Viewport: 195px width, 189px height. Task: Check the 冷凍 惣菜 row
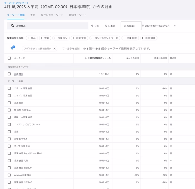9,103
